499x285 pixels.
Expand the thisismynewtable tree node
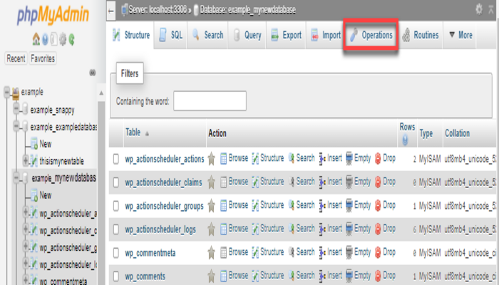point(26,160)
